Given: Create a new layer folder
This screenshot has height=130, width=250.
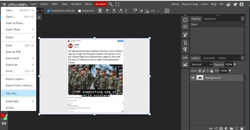Looking at the screenshot, I should click(x=231, y=128).
